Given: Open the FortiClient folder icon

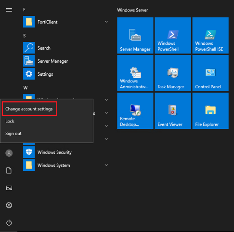Looking at the screenshot, I should tap(29, 22).
